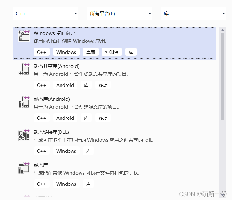The image size is (232, 200).
Task: Select the Windows 桌面向导 title
Action: 54,33
